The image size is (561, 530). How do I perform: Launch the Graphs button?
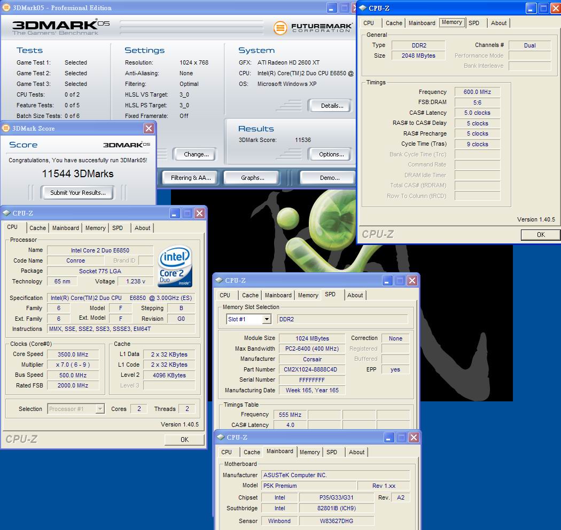(x=253, y=178)
